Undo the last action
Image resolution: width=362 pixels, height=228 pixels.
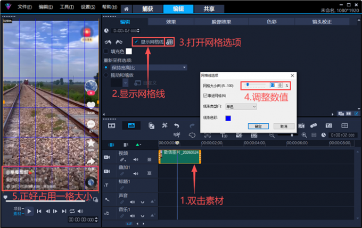coord(177,125)
